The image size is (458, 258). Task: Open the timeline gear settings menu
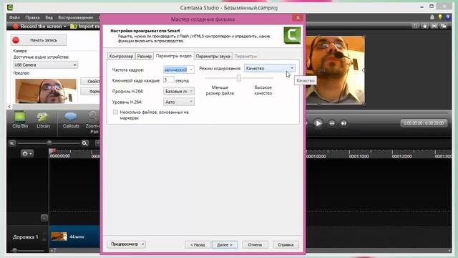click(x=27, y=153)
